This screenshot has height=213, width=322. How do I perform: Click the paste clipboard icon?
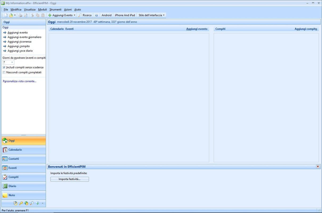[43, 15]
